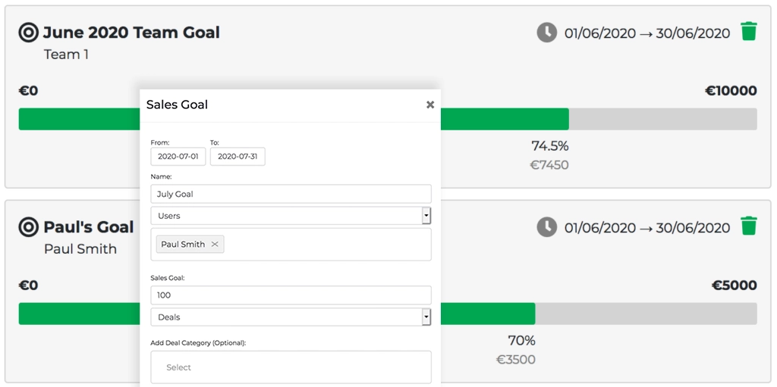The width and height of the screenshot is (777, 387).
Task: Click the Paul's Goal title
Action: pyautogui.click(x=89, y=227)
